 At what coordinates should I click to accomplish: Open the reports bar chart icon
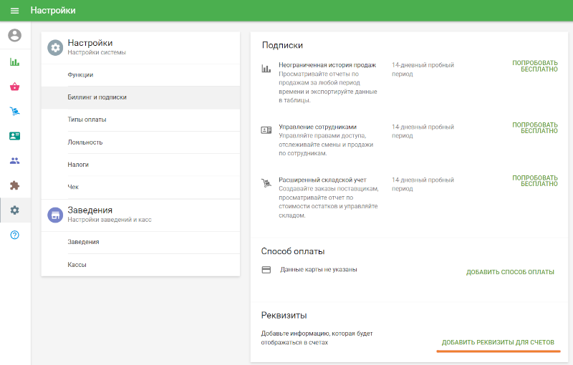point(14,62)
